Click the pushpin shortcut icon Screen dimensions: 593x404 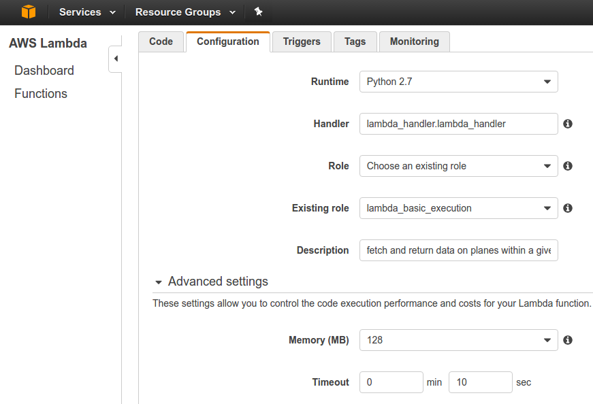click(x=258, y=12)
